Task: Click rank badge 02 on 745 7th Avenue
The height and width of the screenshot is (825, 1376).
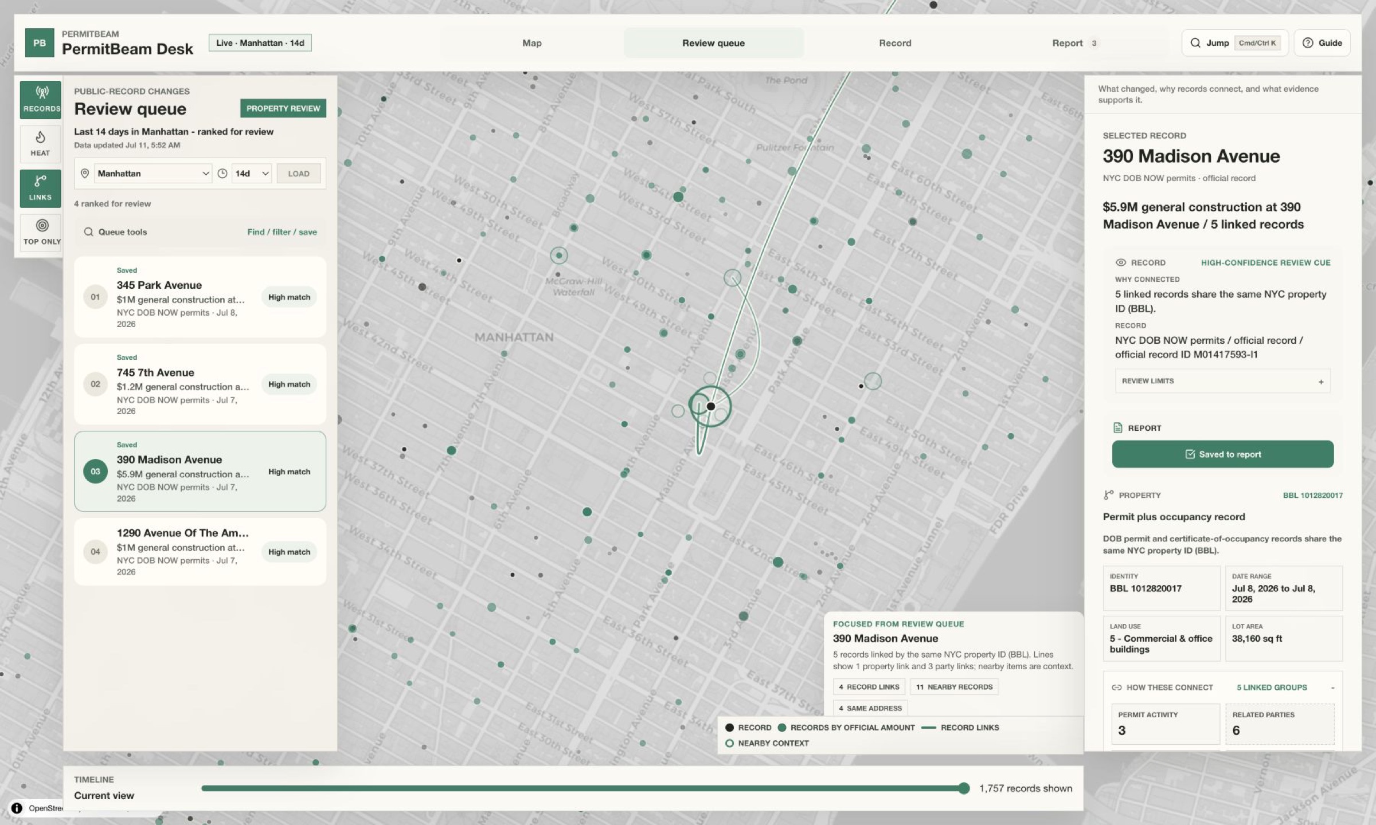Action: click(95, 384)
